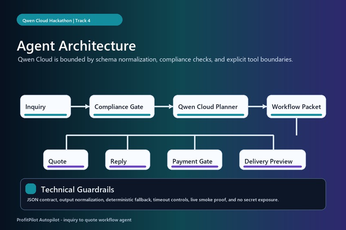Select the Inquiry node box
The height and width of the screenshot is (230, 346).
(x=46, y=107)
